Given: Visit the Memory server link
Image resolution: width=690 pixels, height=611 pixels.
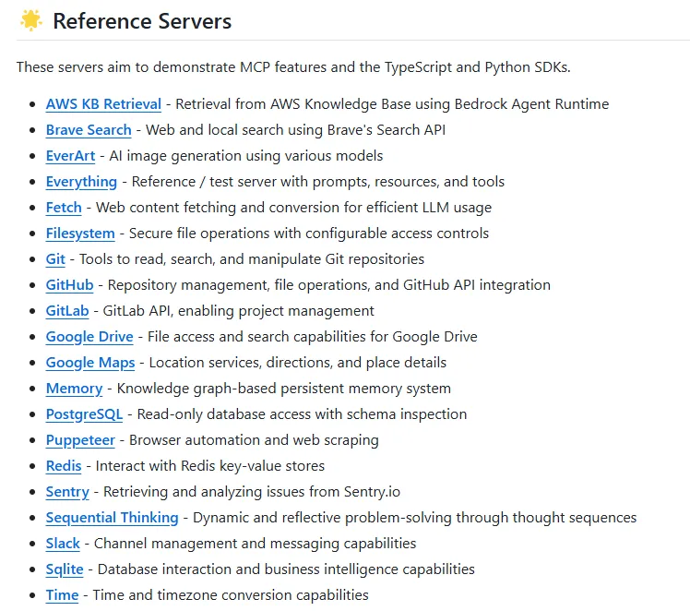Looking at the screenshot, I should 74,389.
